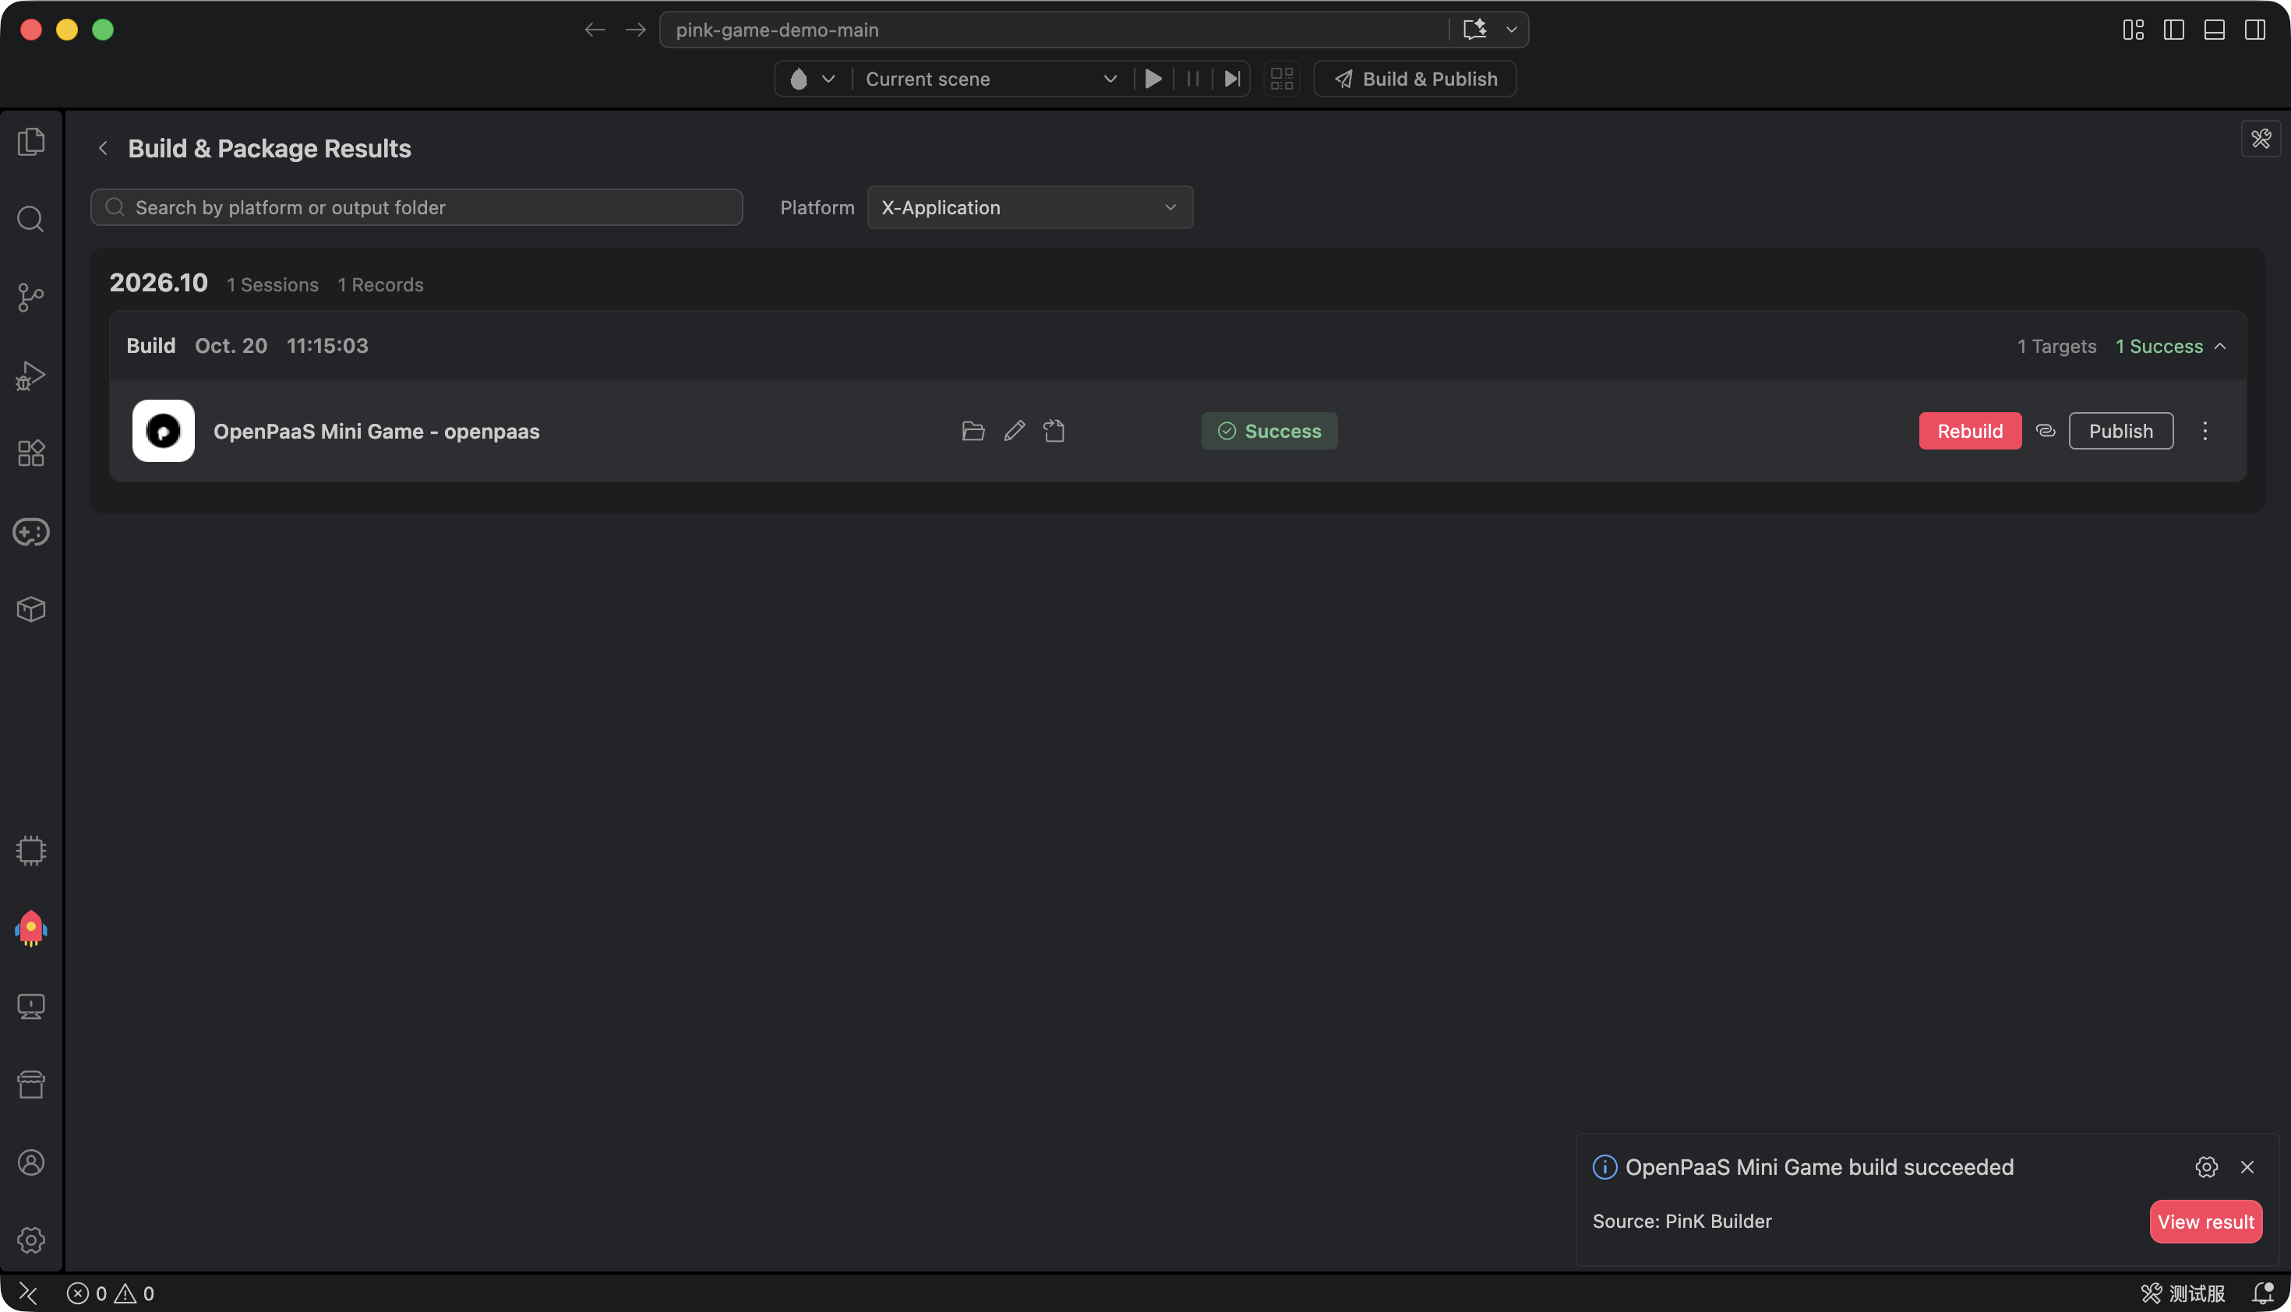Open the Explorer files icon in sidebar
The width and height of the screenshot is (2291, 1312).
pos(30,142)
